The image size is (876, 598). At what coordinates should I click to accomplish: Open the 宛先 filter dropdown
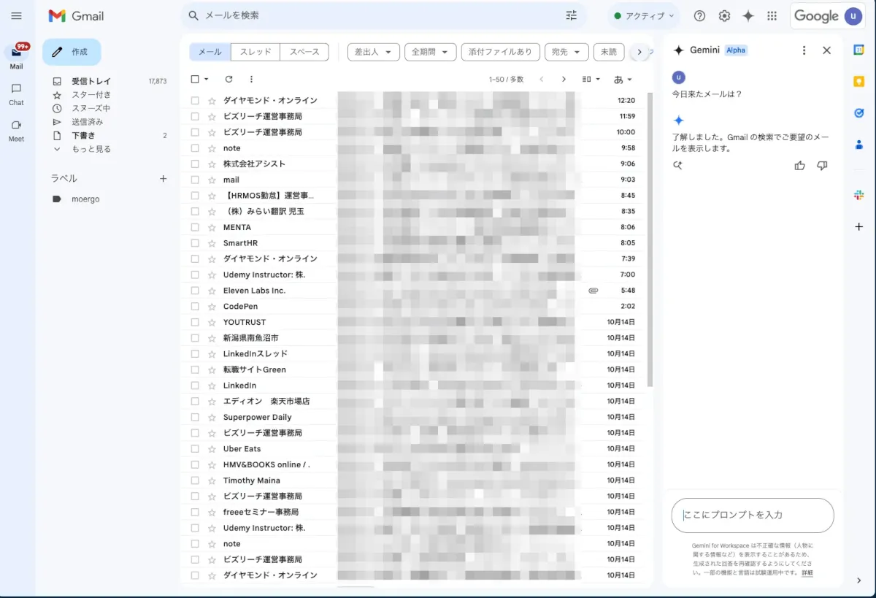566,52
